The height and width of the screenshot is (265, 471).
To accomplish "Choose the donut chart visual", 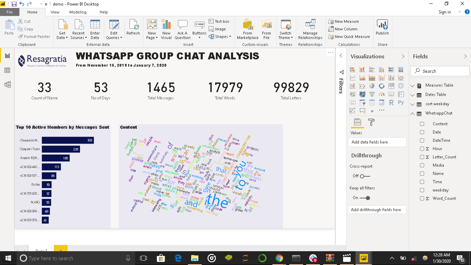I will pyautogui.click(x=381, y=86).
